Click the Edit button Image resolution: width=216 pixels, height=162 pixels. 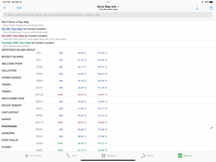click(19, 8)
